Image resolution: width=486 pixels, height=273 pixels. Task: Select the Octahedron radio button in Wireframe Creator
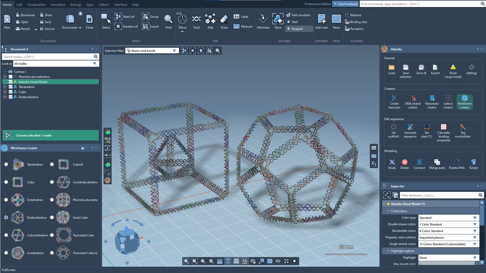(6, 200)
